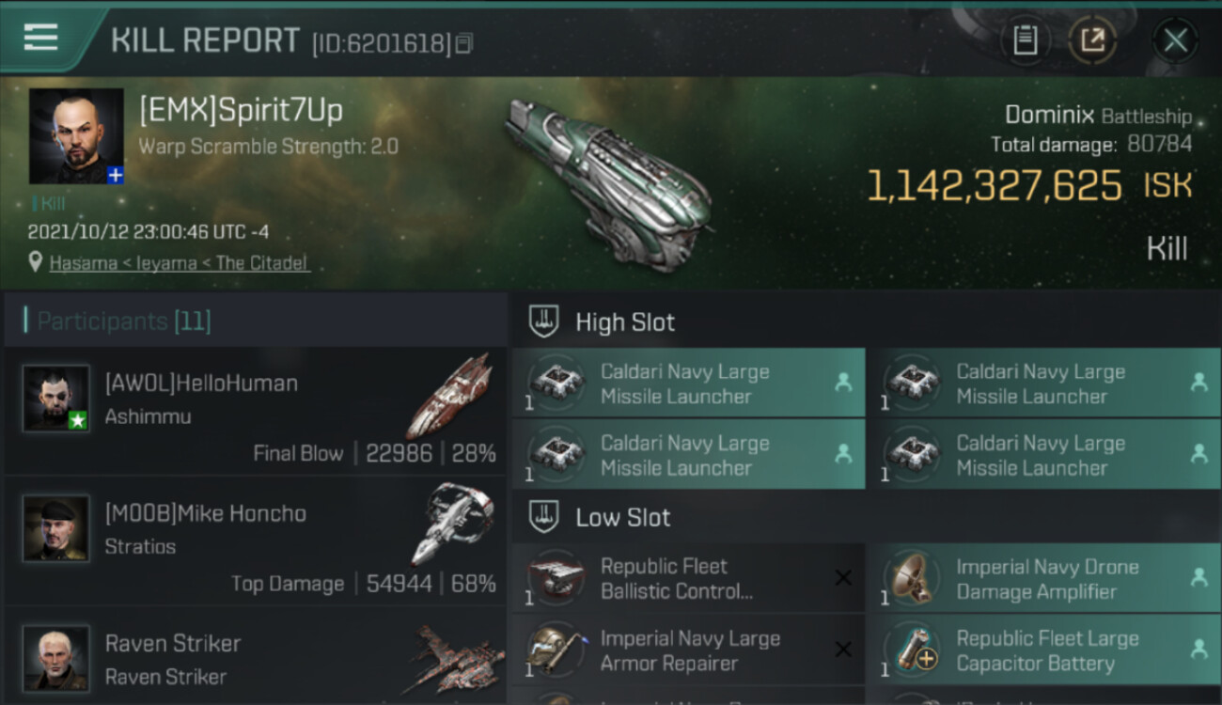Select participant HelloHuman's portrait
Screen dimensions: 1222x705
56,399
